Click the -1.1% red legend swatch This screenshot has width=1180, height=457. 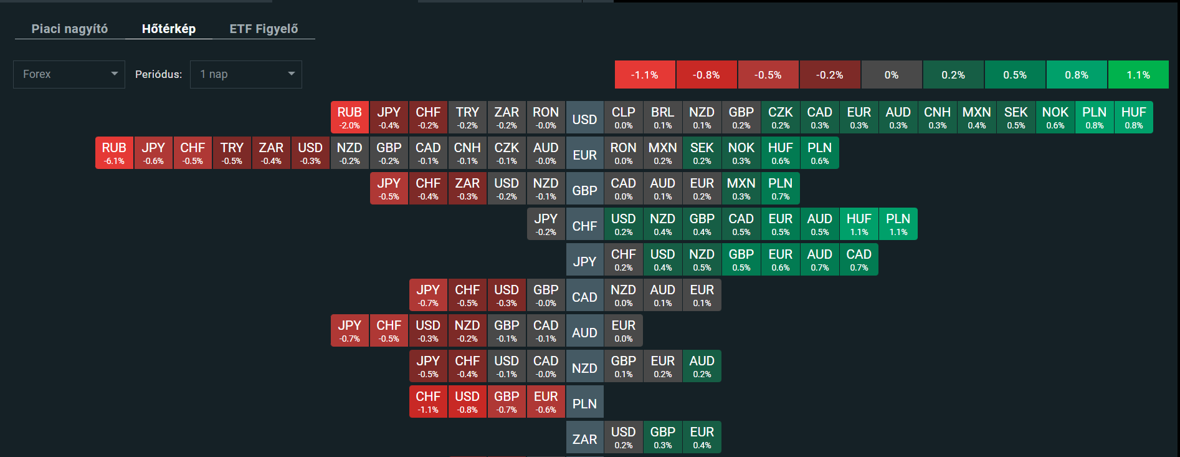tap(645, 75)
